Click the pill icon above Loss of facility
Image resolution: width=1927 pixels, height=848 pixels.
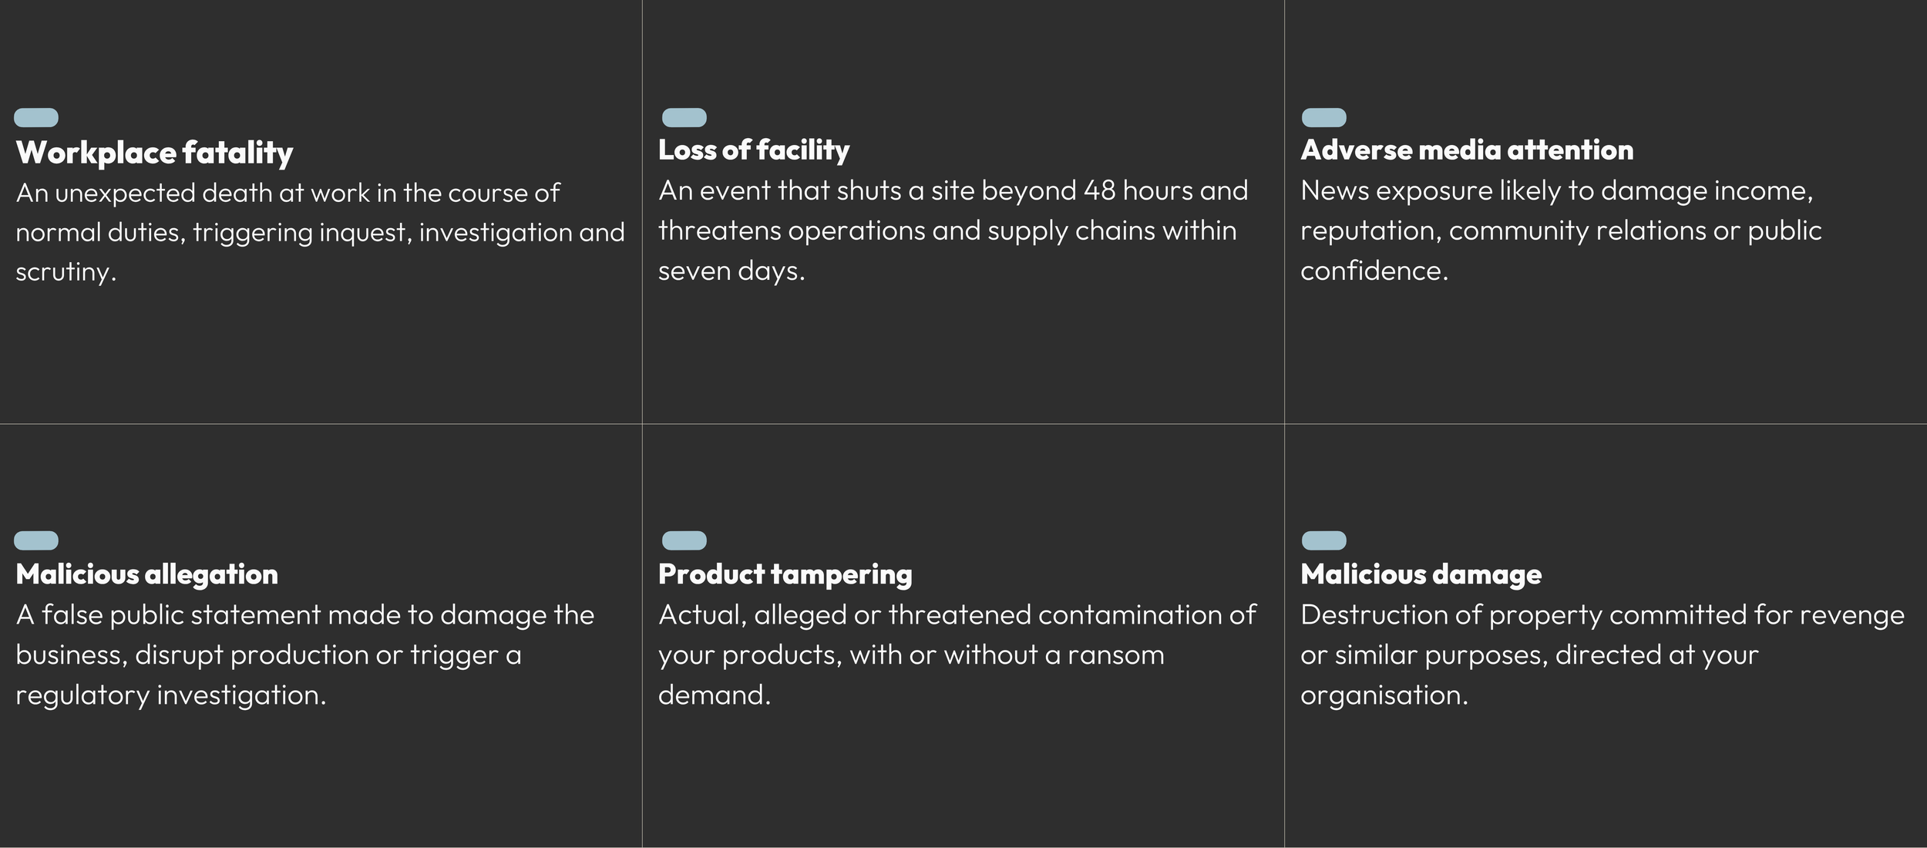click(684, 117)
